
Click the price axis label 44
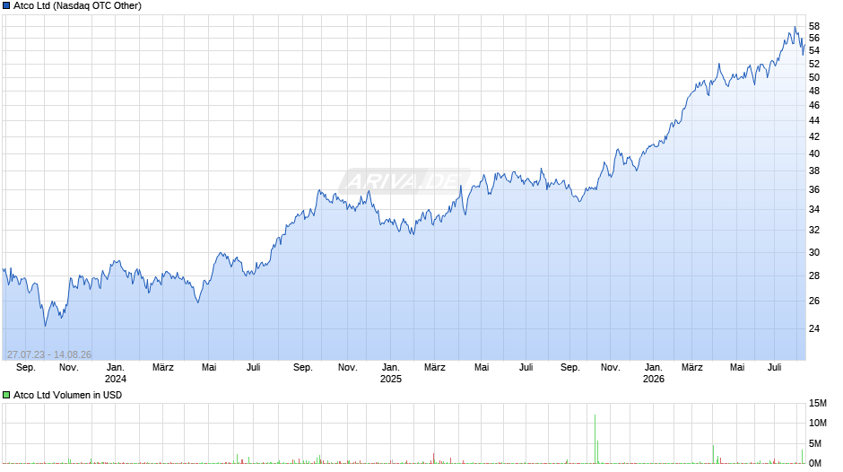pos(814,120)
